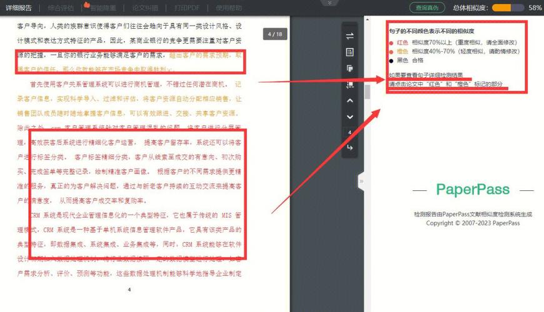
Task: Open the 综合评估 tab
Action: pyautogui.click(x=61, y=7)
